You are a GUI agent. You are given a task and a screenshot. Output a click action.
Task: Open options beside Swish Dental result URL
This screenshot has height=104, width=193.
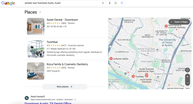[75, 99]
